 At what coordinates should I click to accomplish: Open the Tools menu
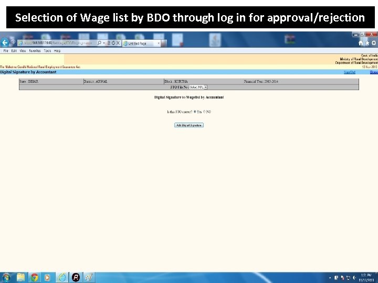pyautogui.click(x=47, y=51)
